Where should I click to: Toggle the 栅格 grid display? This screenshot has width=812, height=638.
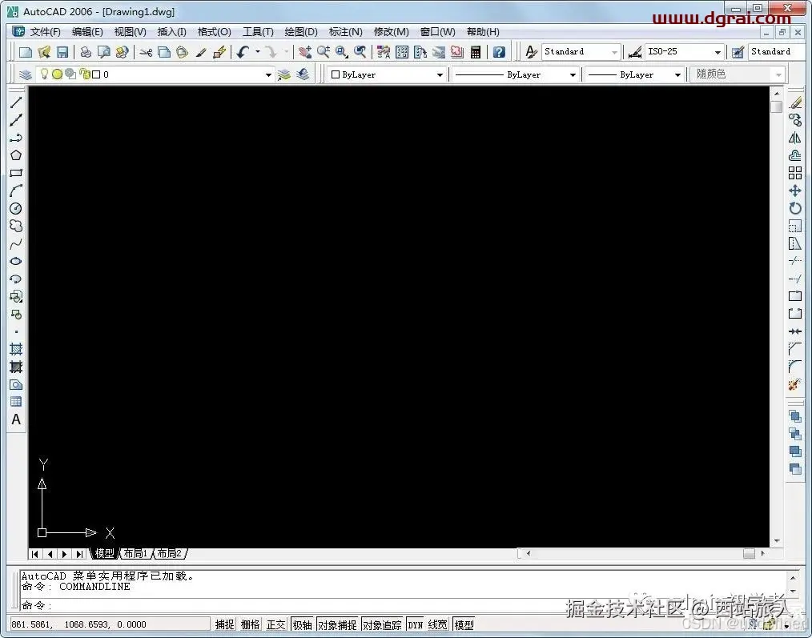249,624
